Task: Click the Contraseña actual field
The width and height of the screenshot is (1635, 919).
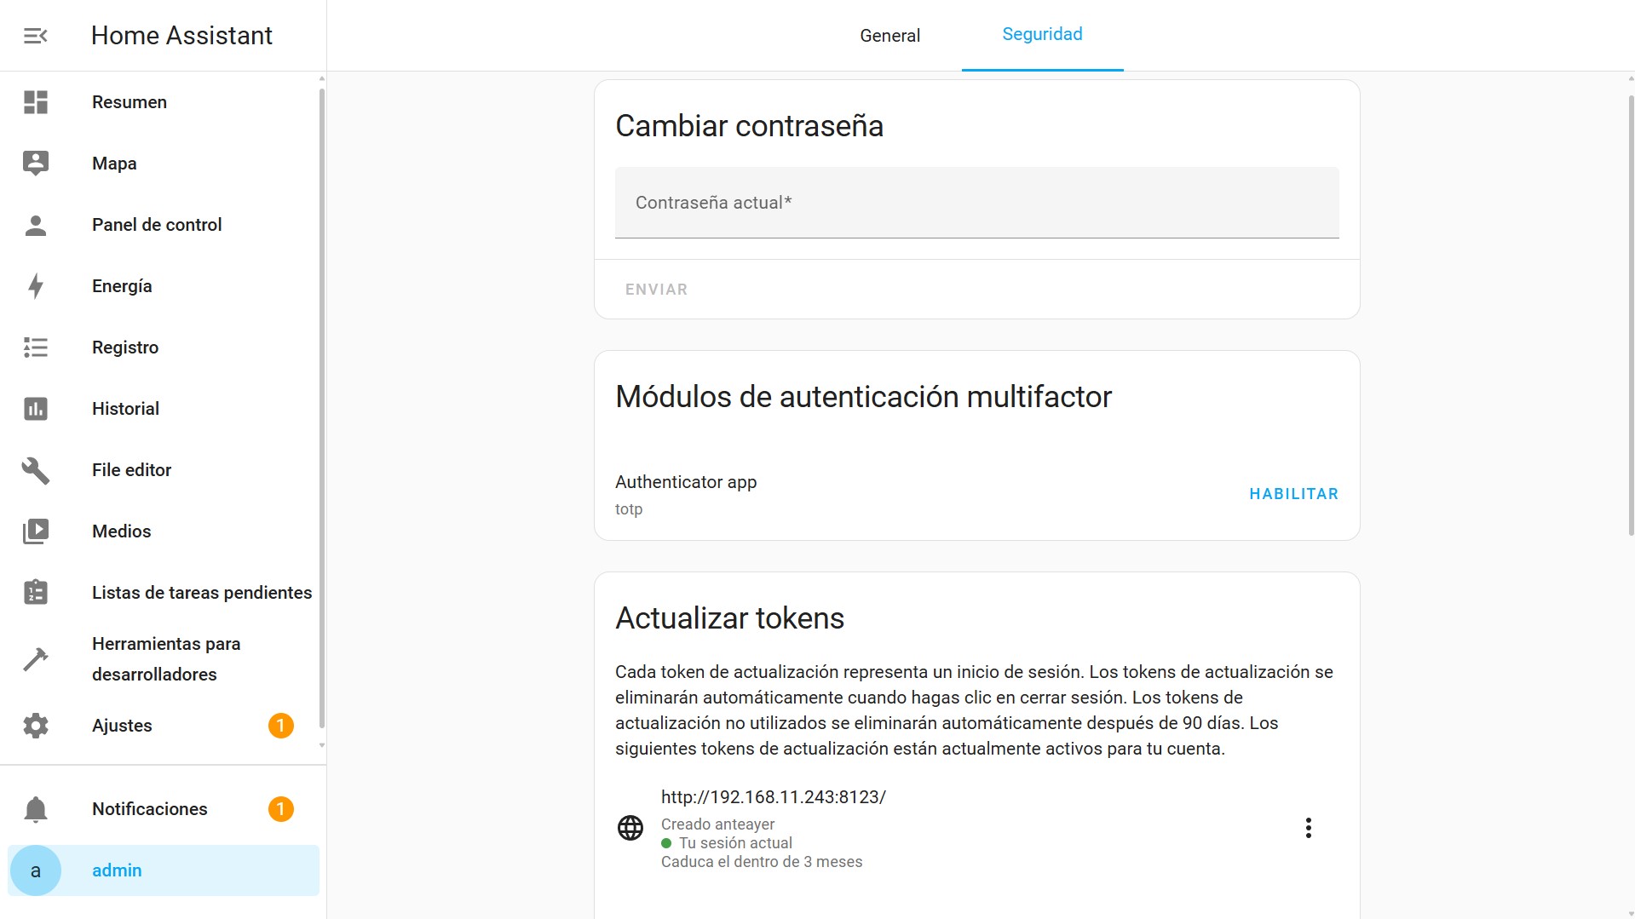Action: pos(976,203)
